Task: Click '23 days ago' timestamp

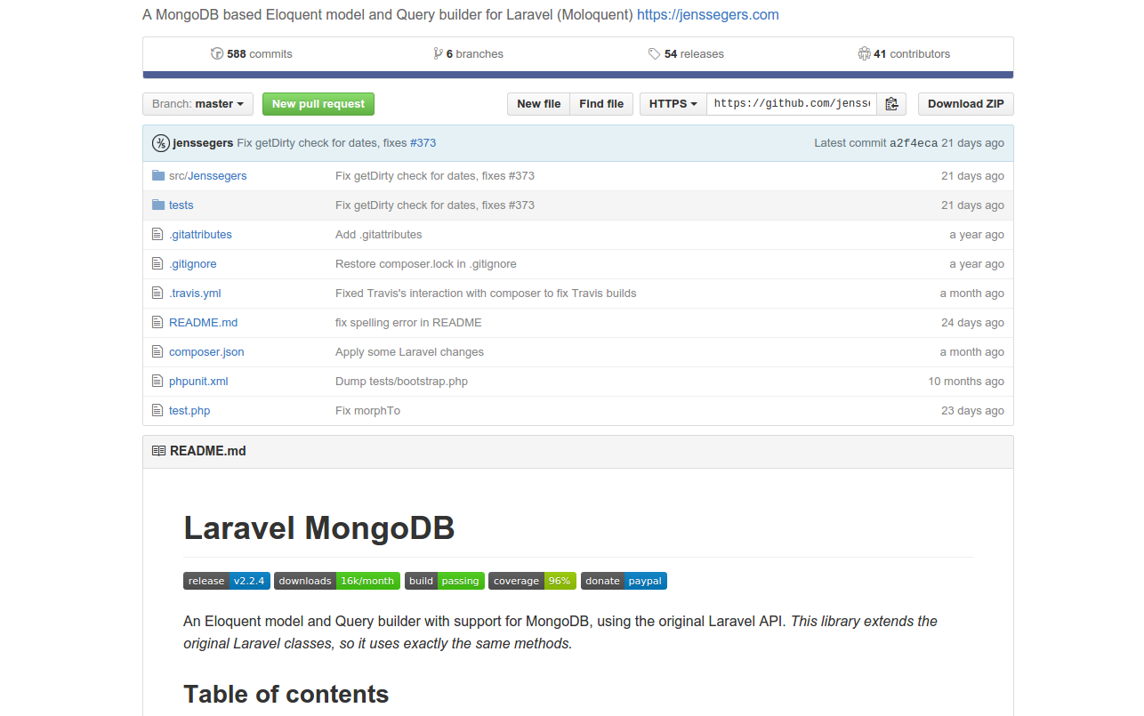Action: [x=972, y=410]
